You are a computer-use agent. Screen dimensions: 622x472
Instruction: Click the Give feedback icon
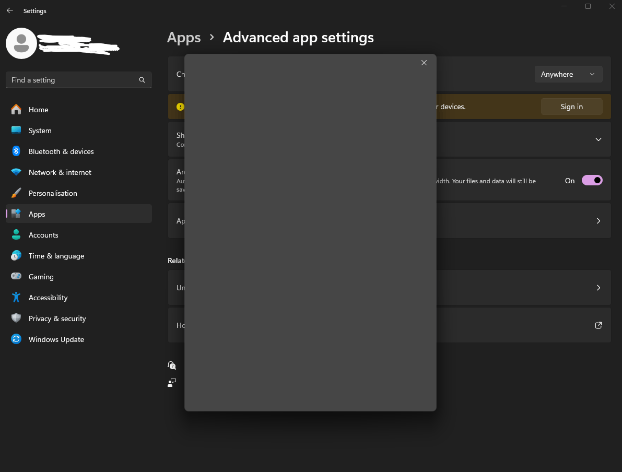point(172,383)
